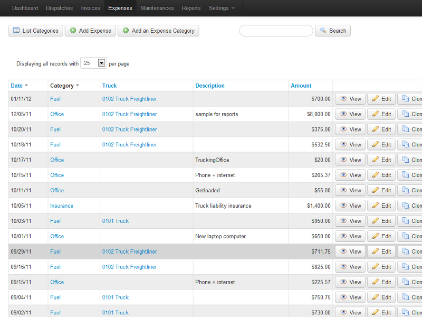
Task: Go to the Dispatches tab
Action: (60, 8)
